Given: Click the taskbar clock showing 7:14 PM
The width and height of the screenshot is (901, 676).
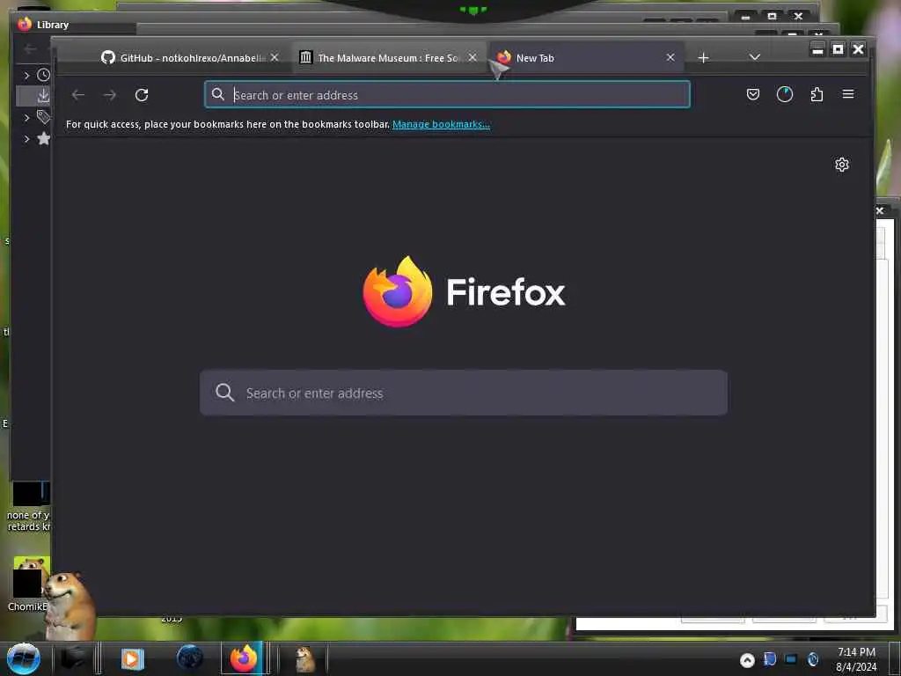Looking at the screenshot, I should [x=856, y=659].
